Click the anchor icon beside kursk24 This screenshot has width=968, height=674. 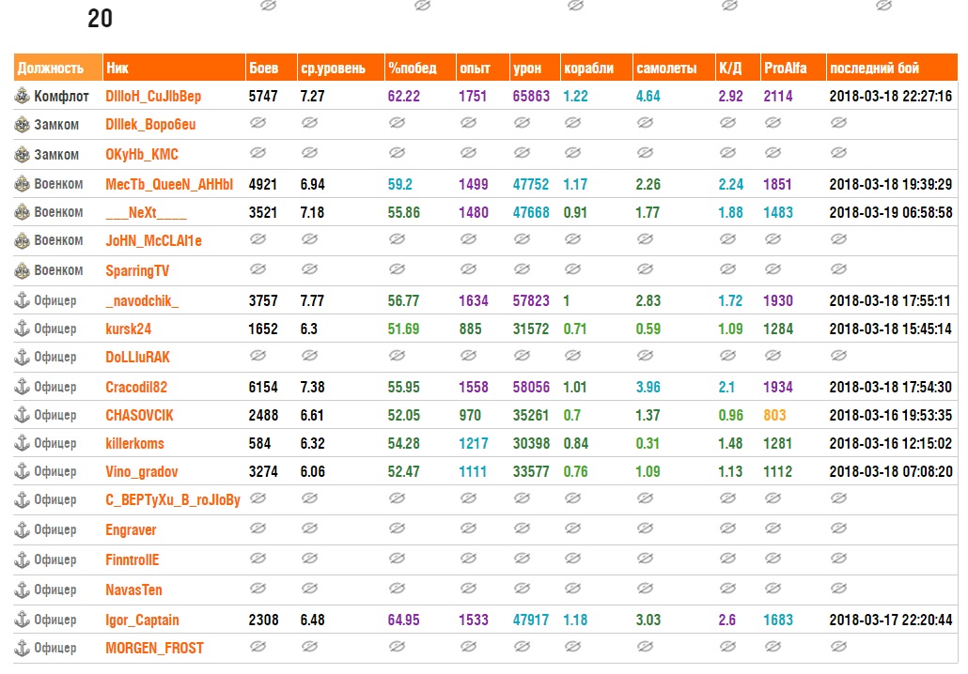[x=23, y=329]
